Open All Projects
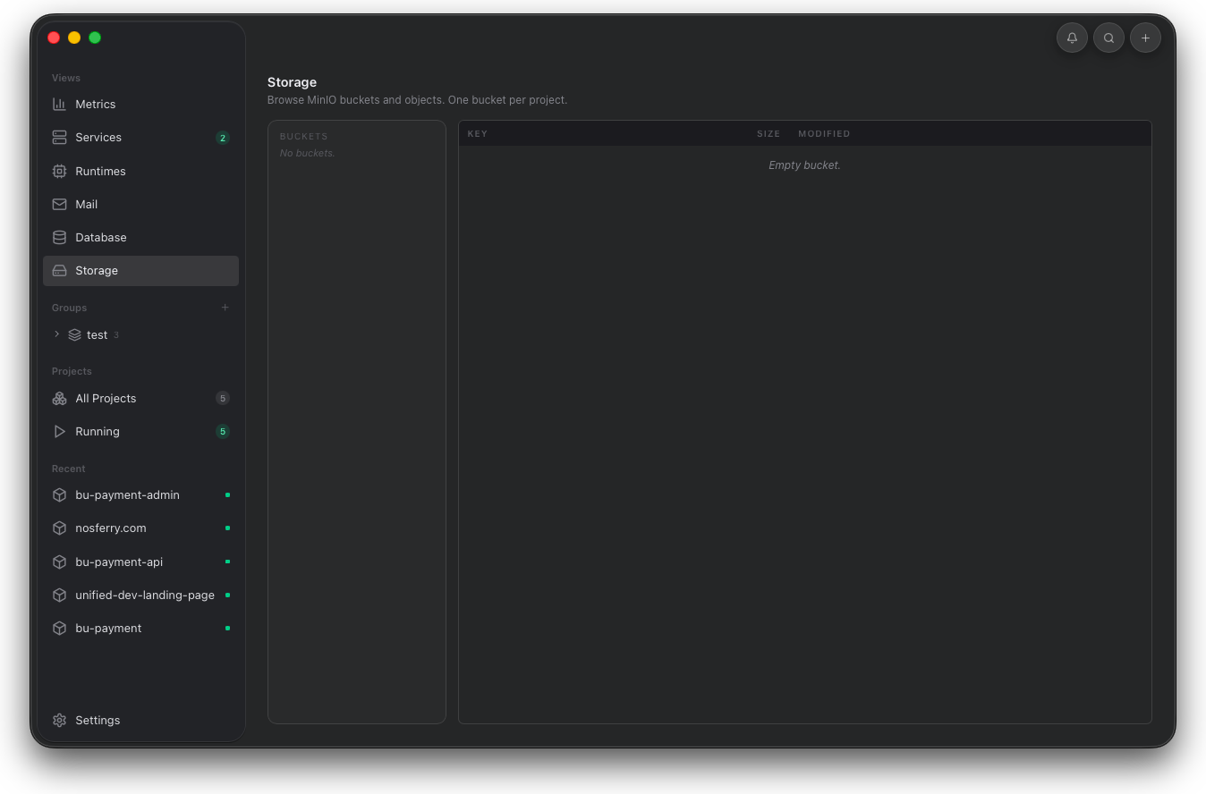The height and width of the screenshot is (794, 1206). point(140,398)
